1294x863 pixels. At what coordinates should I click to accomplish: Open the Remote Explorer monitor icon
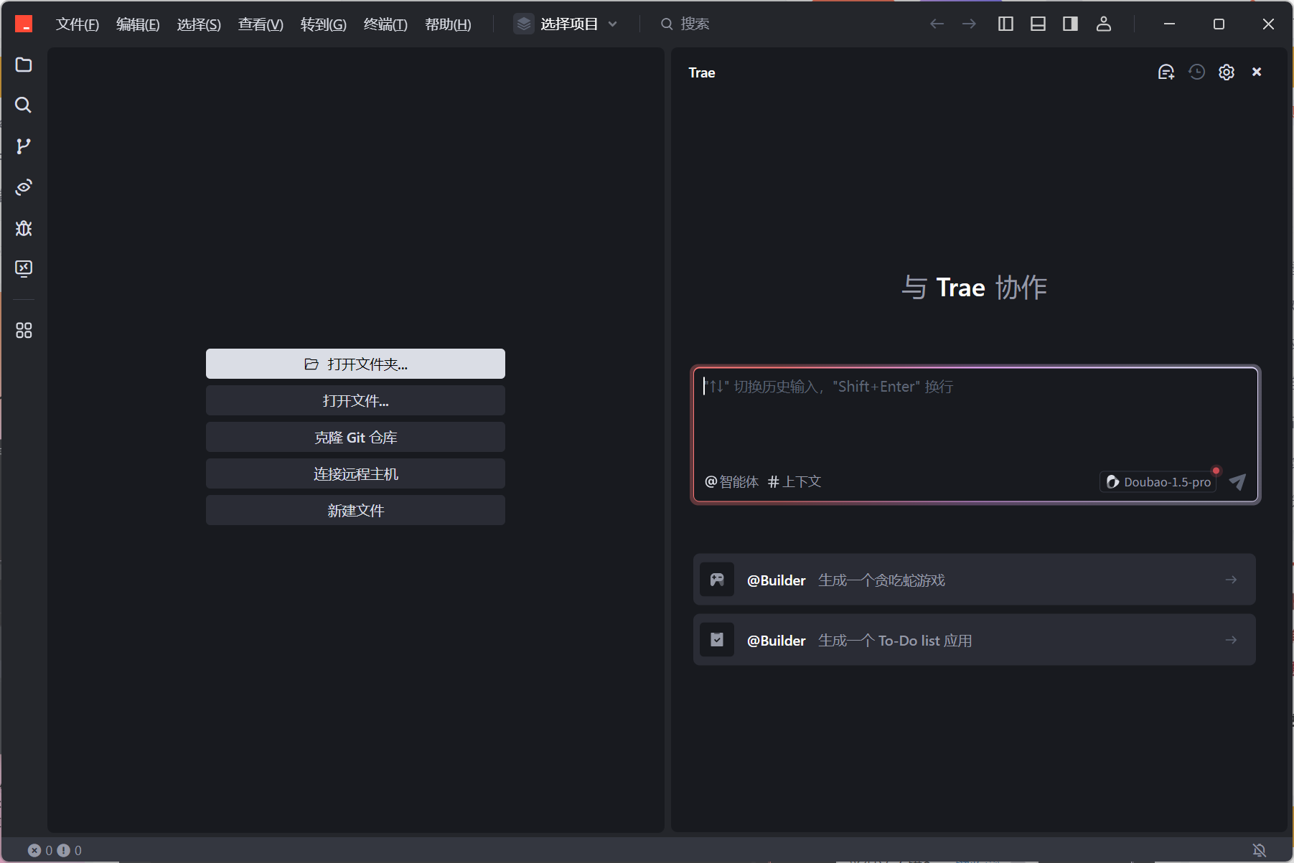[24, 269]
